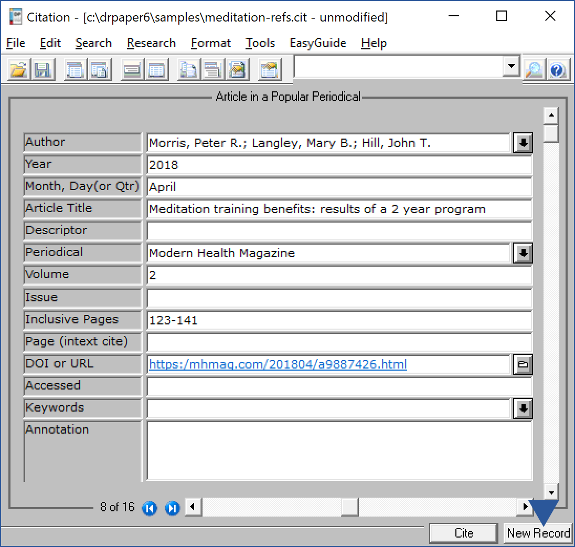Open the Periodical dropdown list
Screen dimensions: 575x547
523,254
